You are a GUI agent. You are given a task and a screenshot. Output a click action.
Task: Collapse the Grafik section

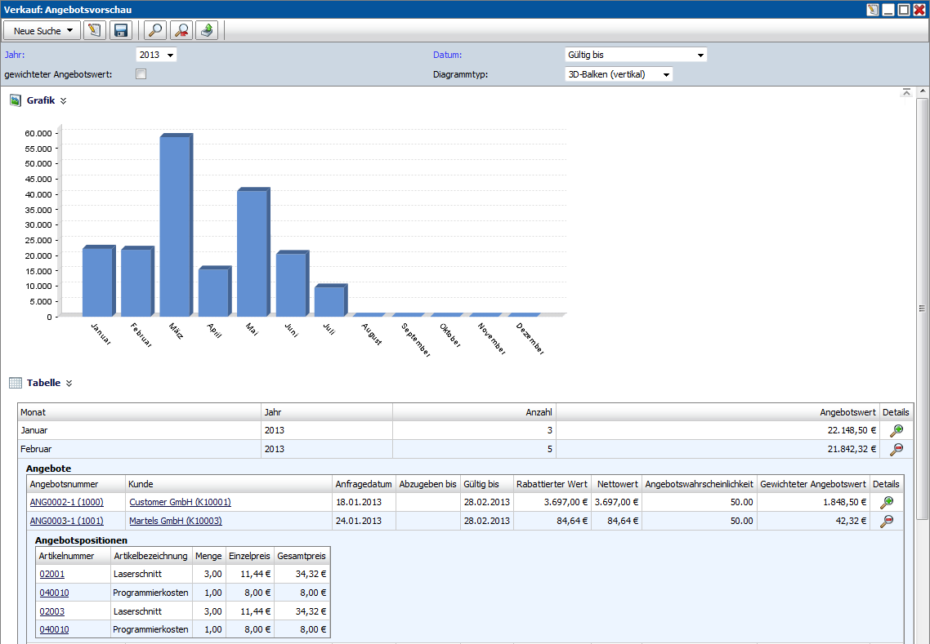coord(63,101)
